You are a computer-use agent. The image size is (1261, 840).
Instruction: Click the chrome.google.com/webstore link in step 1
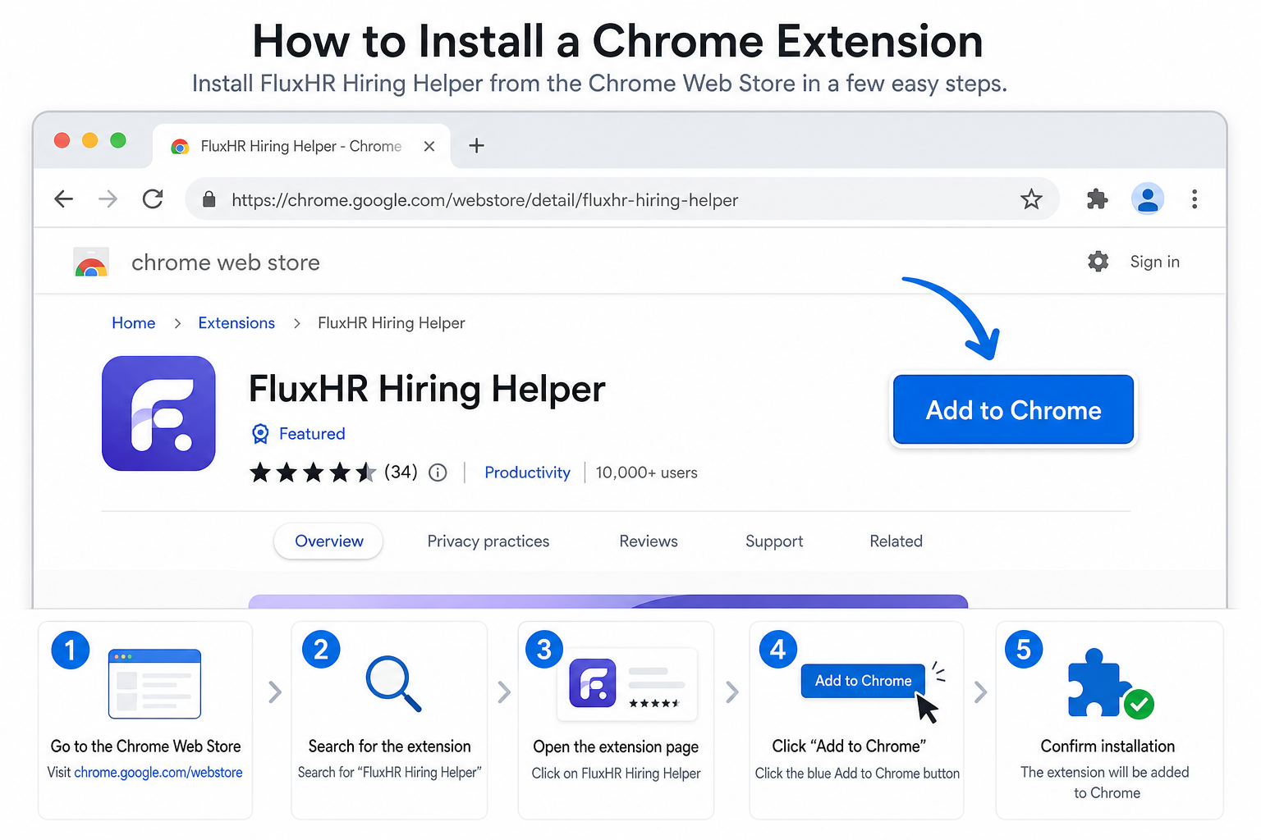coord(158,773)
